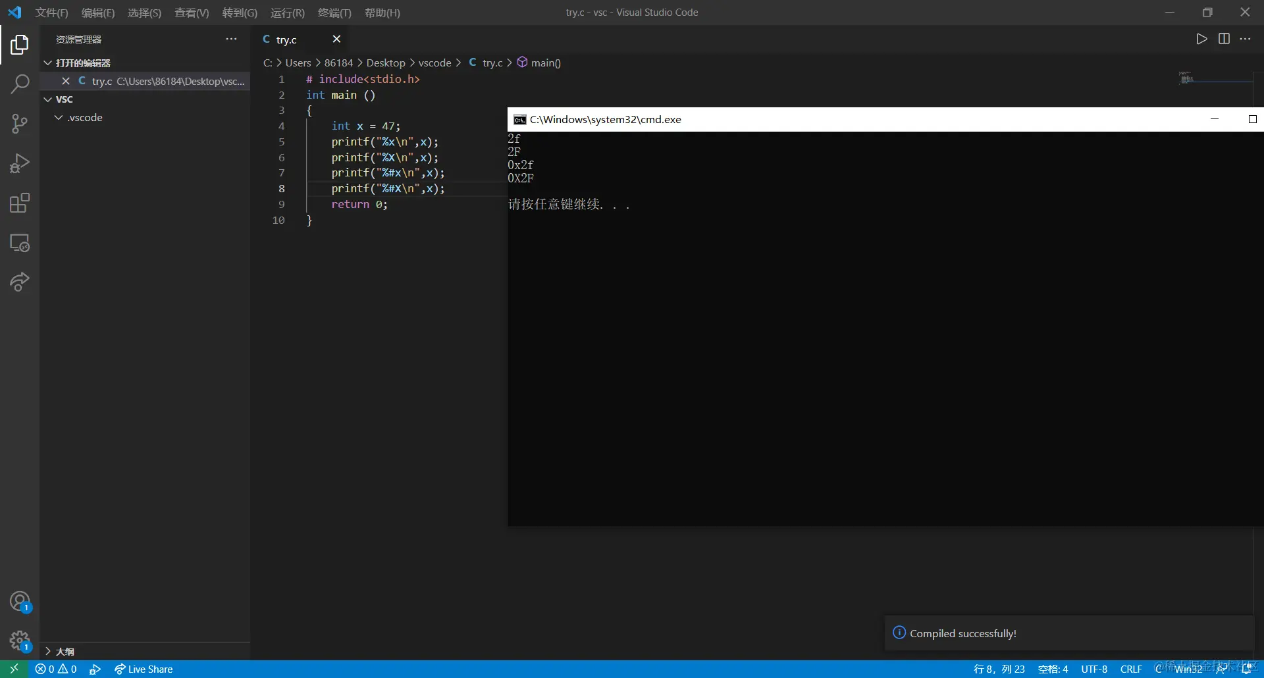Open the Manage gear settings
The image size is (1264, 678).
pyautogui.click(x=20, y=640)
